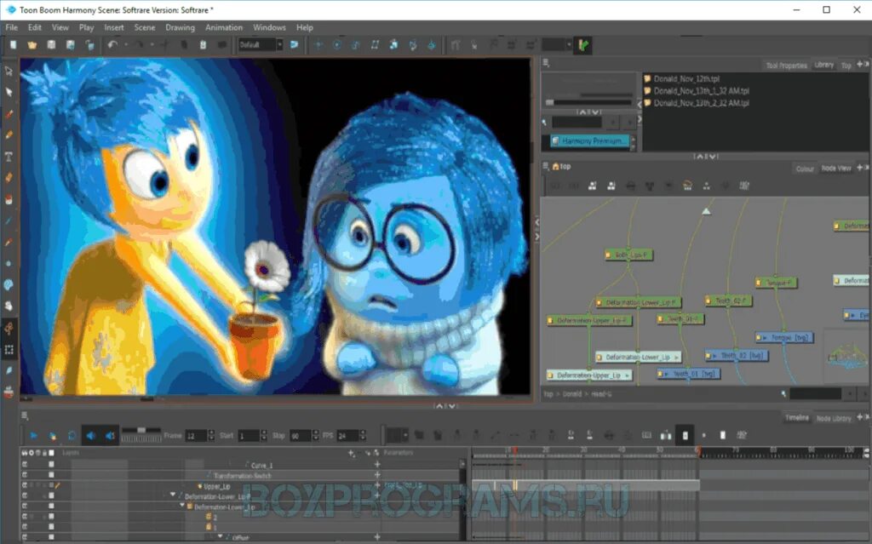This screenshot has height=544, width=872.
Task: Click the Timeline panel hamburger menu icon
Action: [x=25, y=416]
